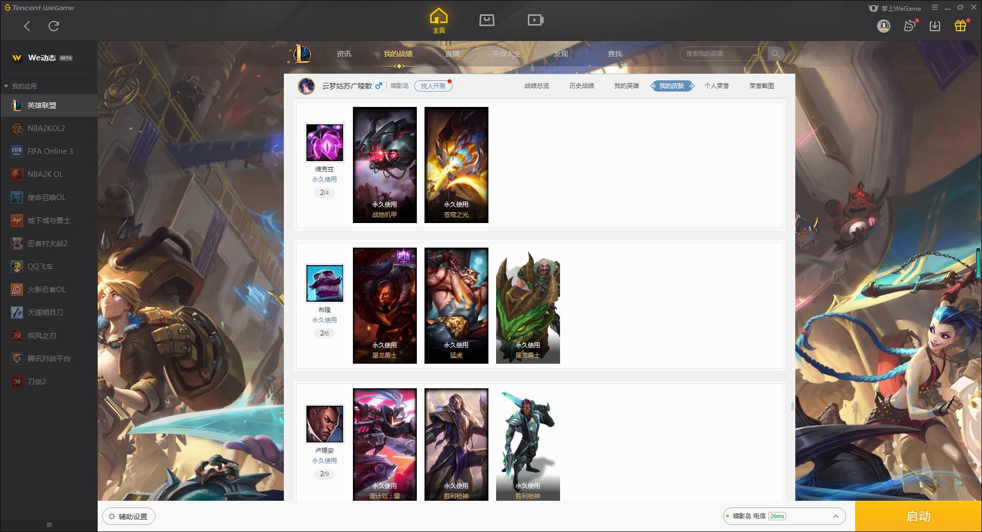Open the download manager icon
The image size is (982, 532).
(935, 26)
